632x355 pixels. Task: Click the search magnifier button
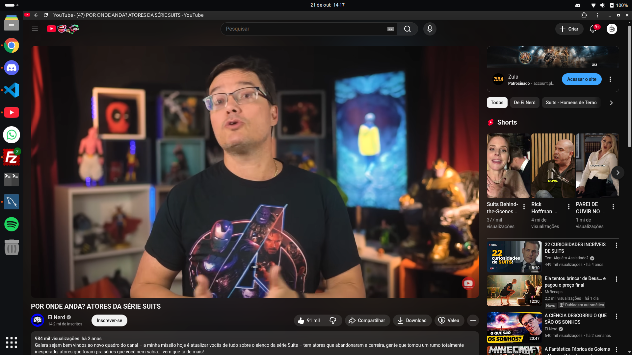point(407,29)
